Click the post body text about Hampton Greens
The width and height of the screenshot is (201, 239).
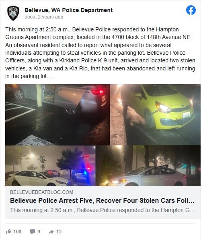point(100,53)
